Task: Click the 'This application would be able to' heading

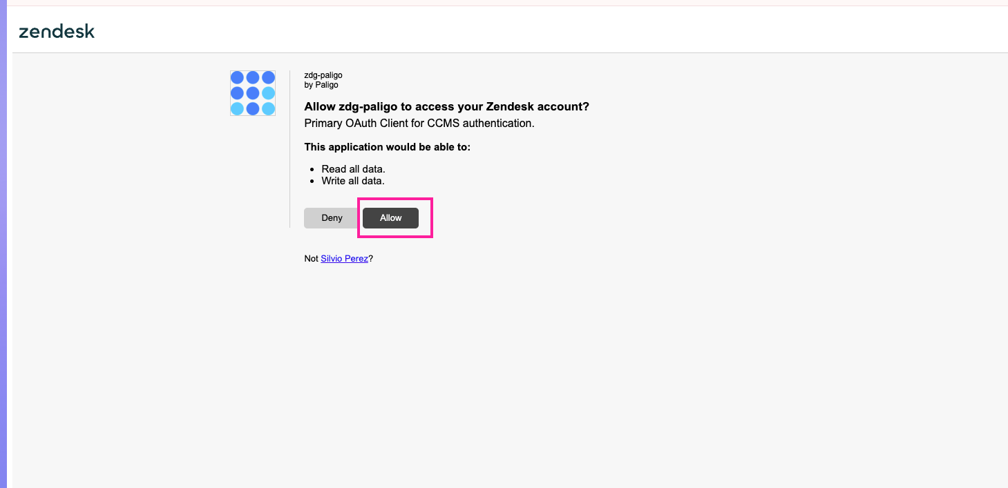Action: click(x=387, y=146)
